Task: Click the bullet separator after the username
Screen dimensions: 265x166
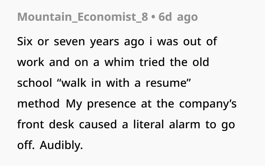Action: 153,17
